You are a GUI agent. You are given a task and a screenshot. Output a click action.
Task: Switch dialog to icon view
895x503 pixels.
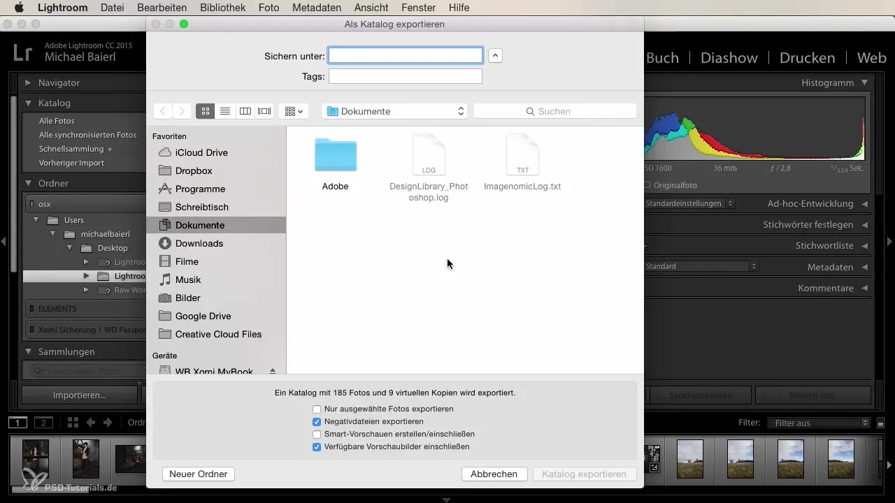206,111
